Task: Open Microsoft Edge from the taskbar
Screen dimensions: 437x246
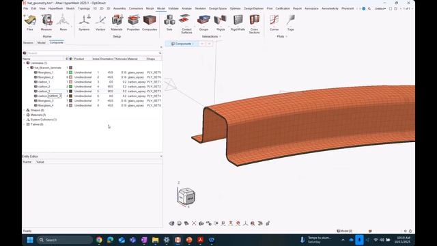Action: coord(111,240)
